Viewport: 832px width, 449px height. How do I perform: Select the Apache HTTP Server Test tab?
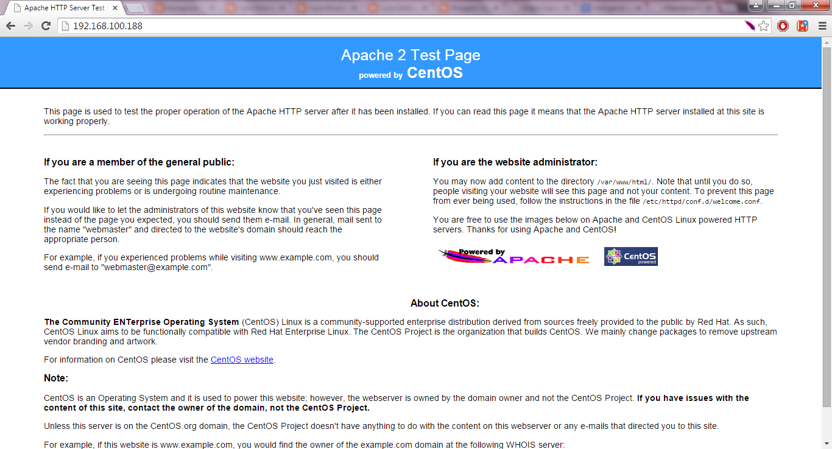click(64, 8)
